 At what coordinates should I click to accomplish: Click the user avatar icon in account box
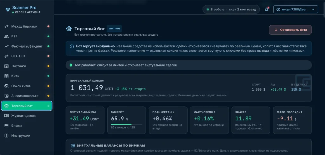(x=278, y=9)
